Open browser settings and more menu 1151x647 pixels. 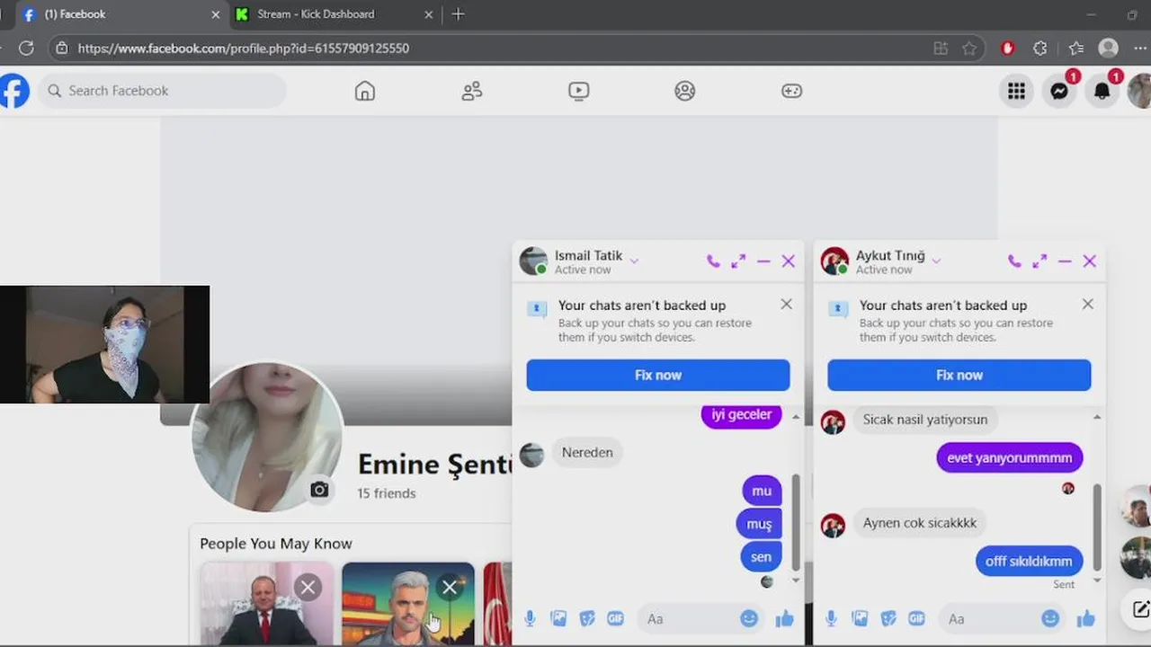click(x=1140, y=49)
